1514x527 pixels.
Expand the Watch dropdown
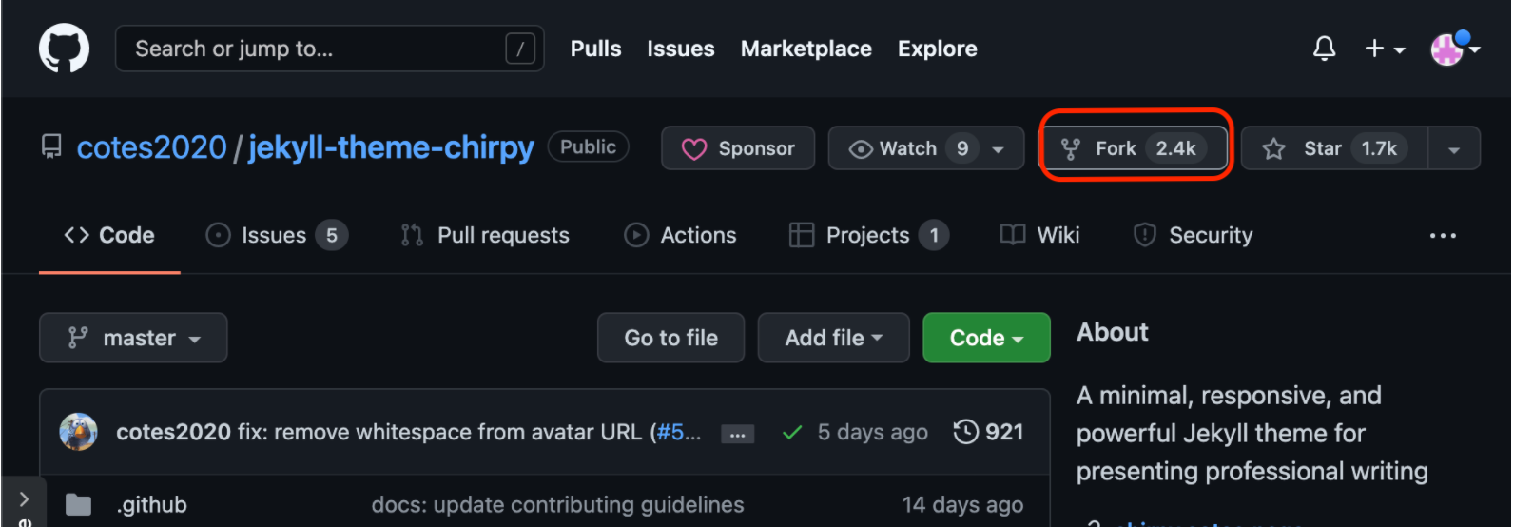point(926,148)
